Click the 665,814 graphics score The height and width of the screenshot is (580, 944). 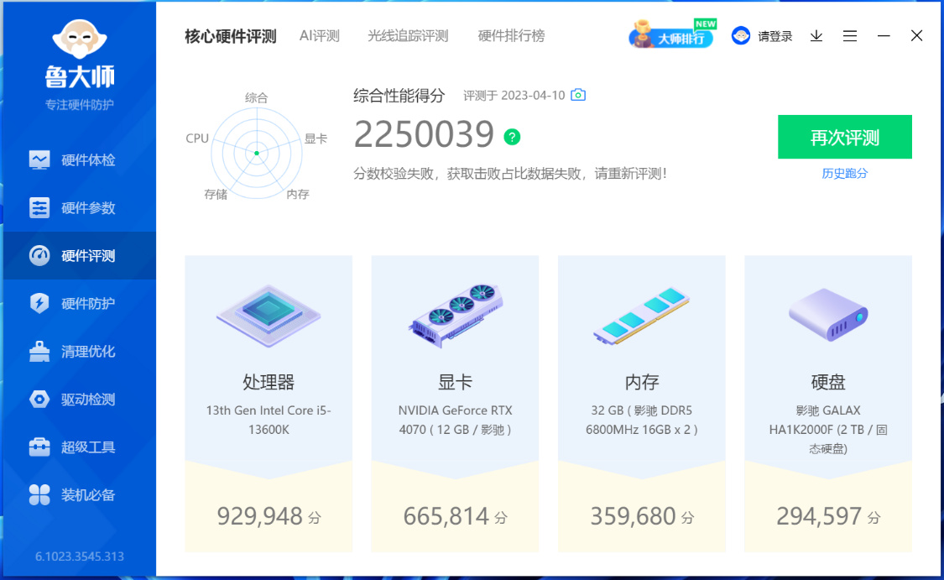[x=446, y=516]
